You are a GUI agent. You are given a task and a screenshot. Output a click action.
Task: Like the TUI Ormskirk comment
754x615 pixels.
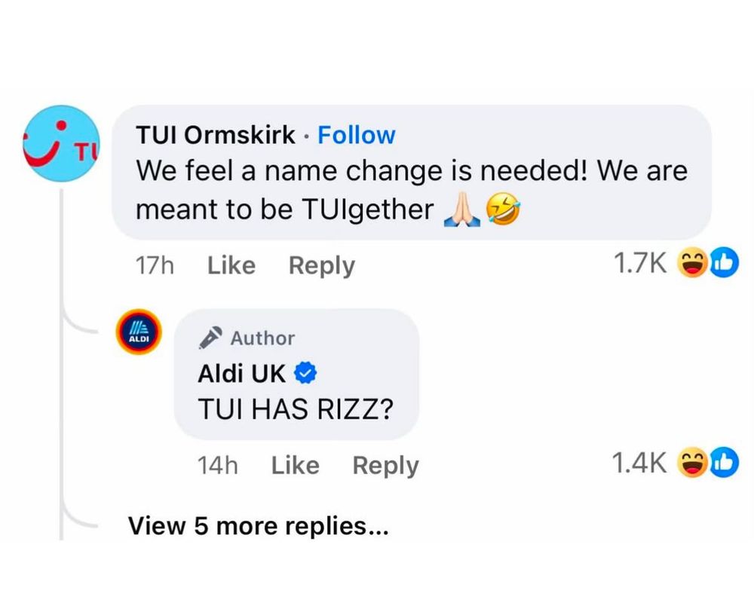(x=231, y=265)
